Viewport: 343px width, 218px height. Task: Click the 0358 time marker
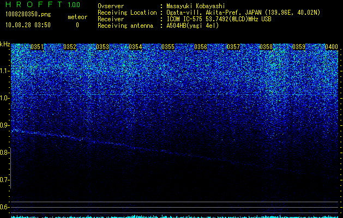[x=266, y=47]
